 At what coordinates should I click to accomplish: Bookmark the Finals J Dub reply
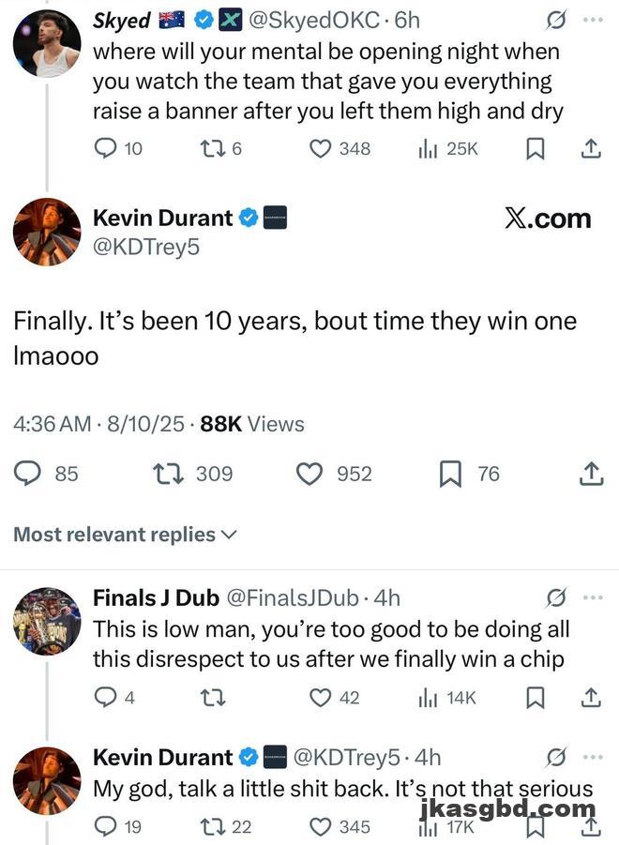tap(535, 697)
